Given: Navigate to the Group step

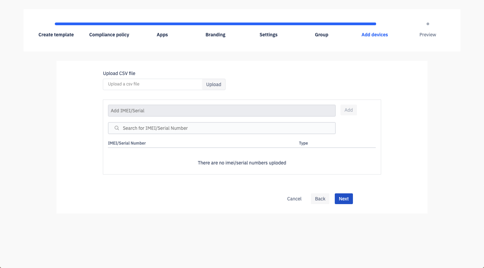Looking at the screenshot, I should (322, 35).
